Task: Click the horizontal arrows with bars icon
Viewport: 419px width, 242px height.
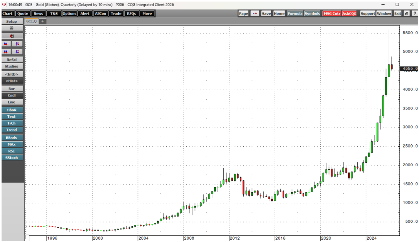Action: click(6, 52)
